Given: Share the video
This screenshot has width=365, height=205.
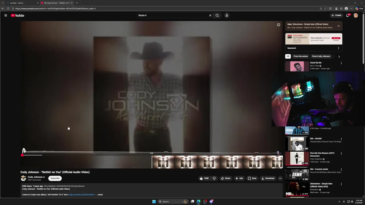Looking at the screenshot, I should point(226,178).
